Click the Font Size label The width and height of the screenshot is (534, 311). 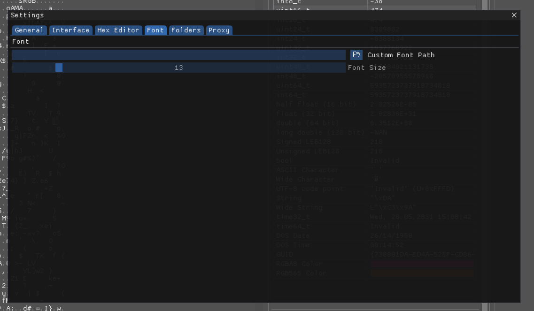click(367, 68)
